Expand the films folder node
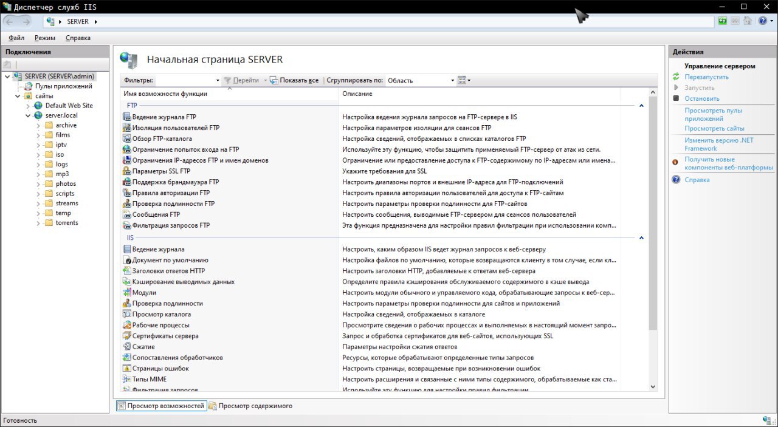 [38, 135]
